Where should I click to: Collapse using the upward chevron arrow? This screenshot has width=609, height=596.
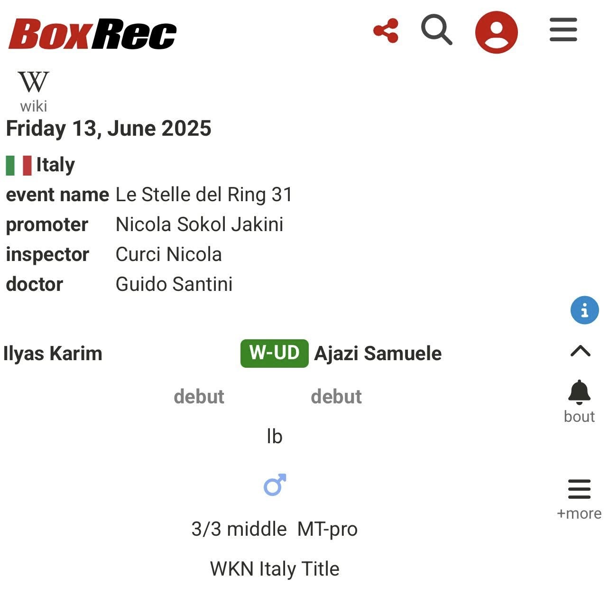point(580,351)
